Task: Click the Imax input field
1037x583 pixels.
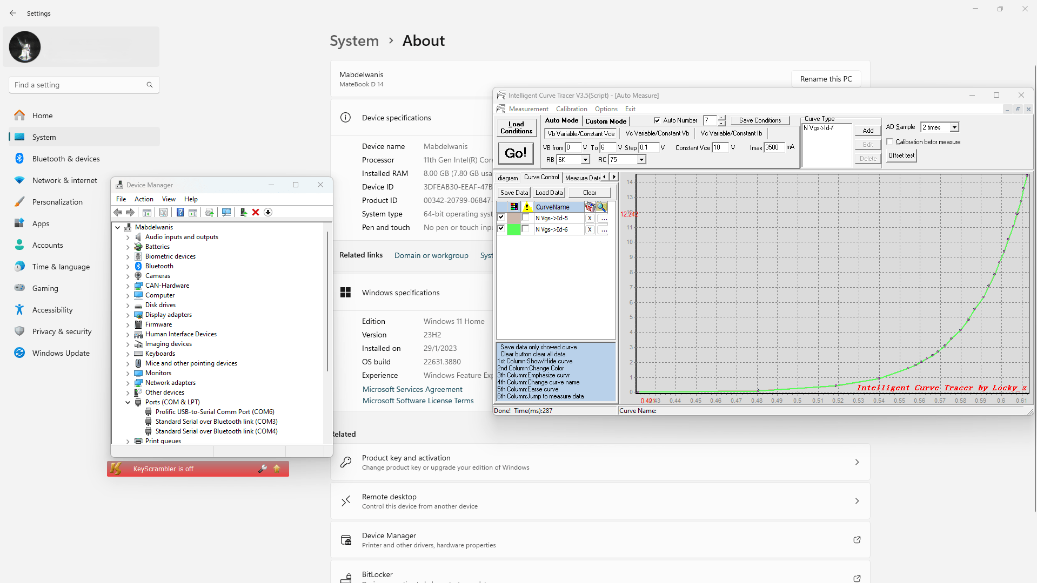Action: click(x=774, y=147)
